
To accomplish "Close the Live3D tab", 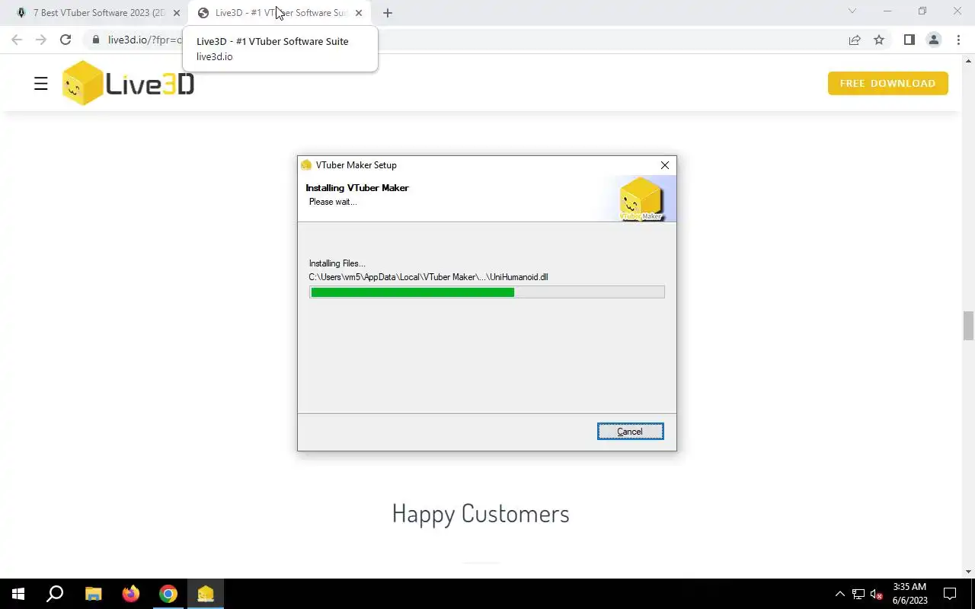I will [359, 13].
